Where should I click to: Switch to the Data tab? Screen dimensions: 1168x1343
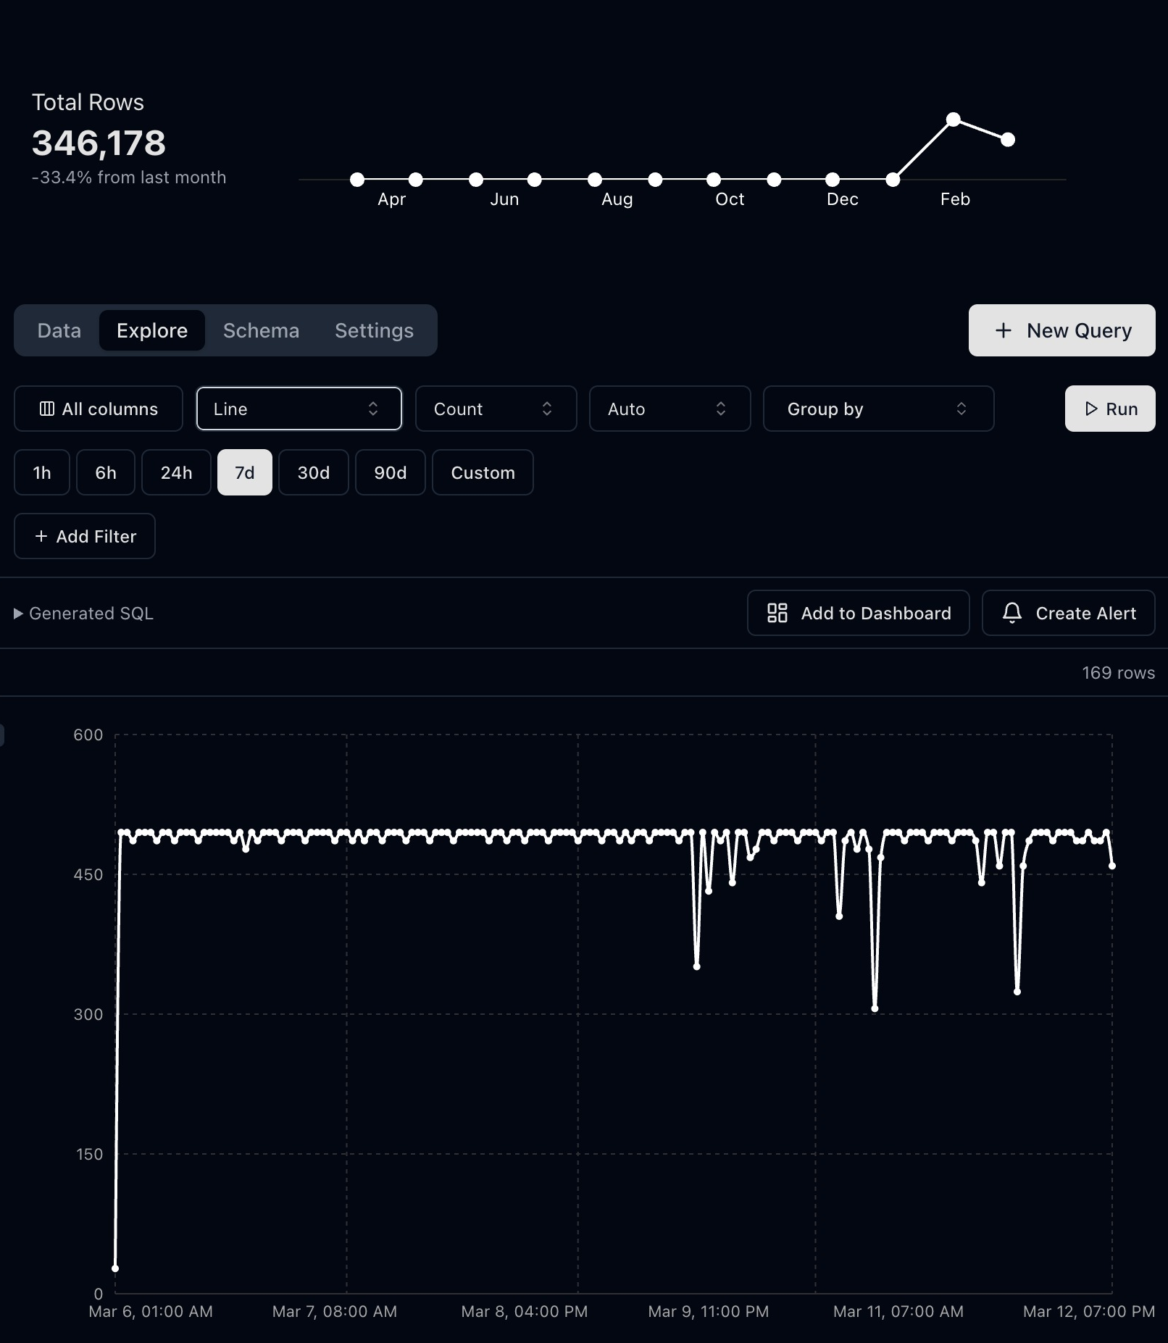pyautogui.click(x=59, y=330)
